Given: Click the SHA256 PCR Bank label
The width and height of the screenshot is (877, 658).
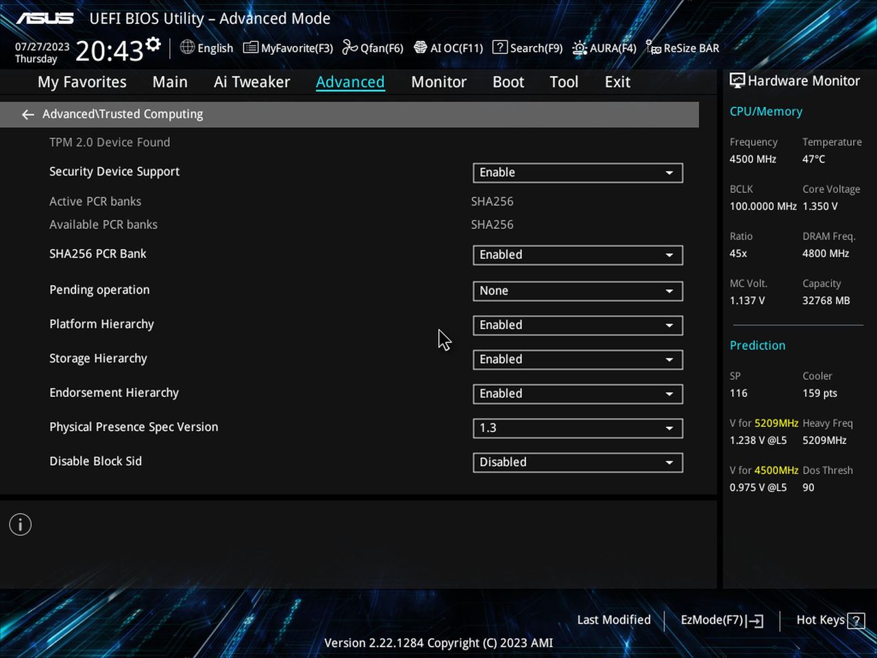Looking at the screenshot, I should pos(98,254).
